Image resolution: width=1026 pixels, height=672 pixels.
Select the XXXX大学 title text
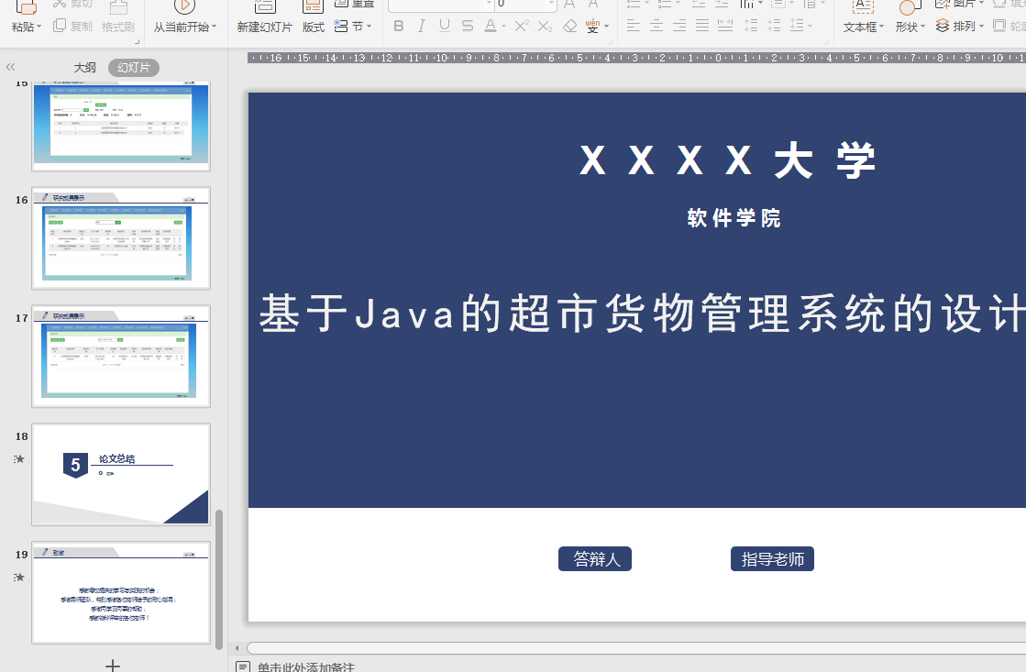tap(728, 160)
